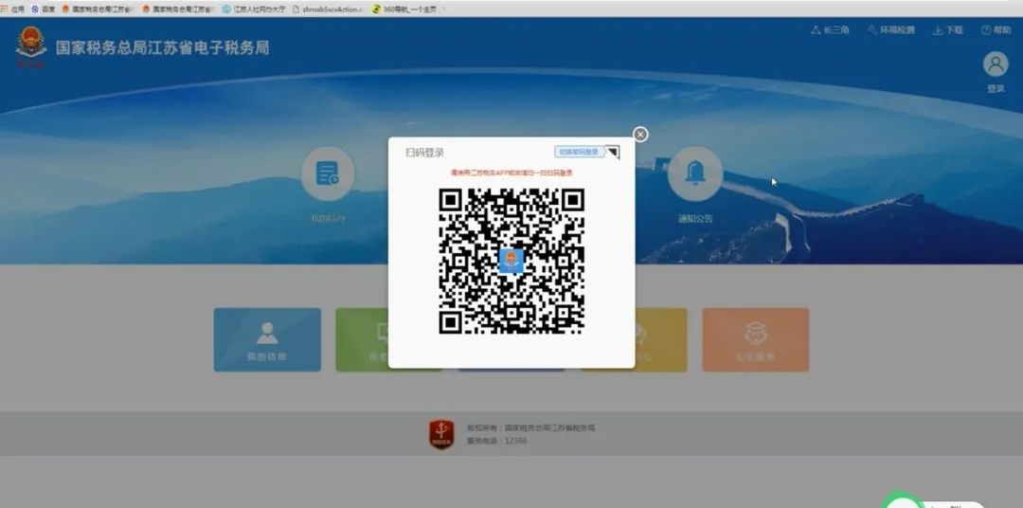Open 环境检测 environment check
The height and width of the screenshot is (508, 1023).
click(891, 30)
